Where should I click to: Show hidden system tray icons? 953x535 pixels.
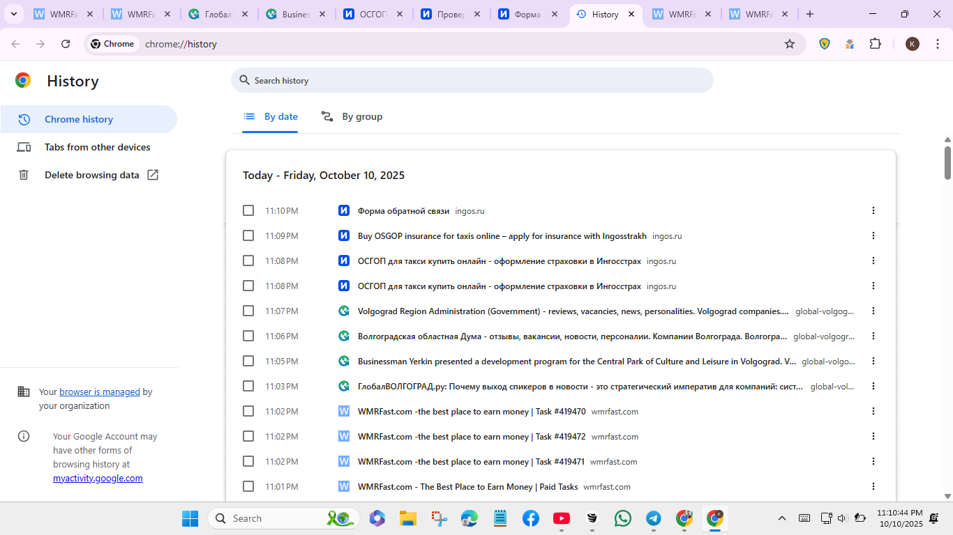click(782, 518)
